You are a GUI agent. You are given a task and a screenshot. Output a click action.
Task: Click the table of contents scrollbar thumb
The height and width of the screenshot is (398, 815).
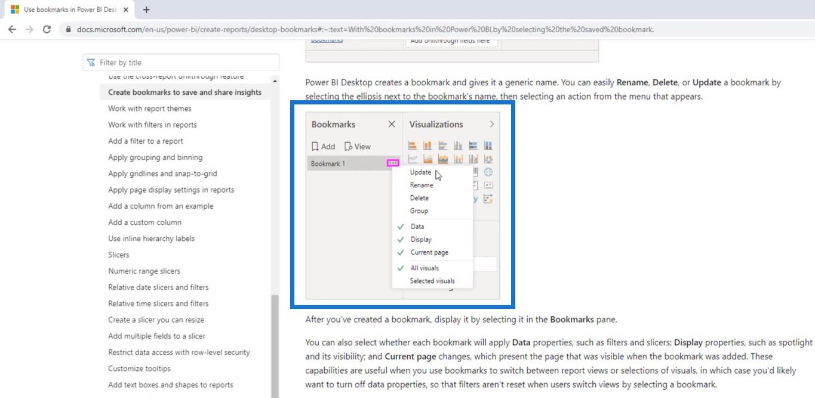(275, 346)
